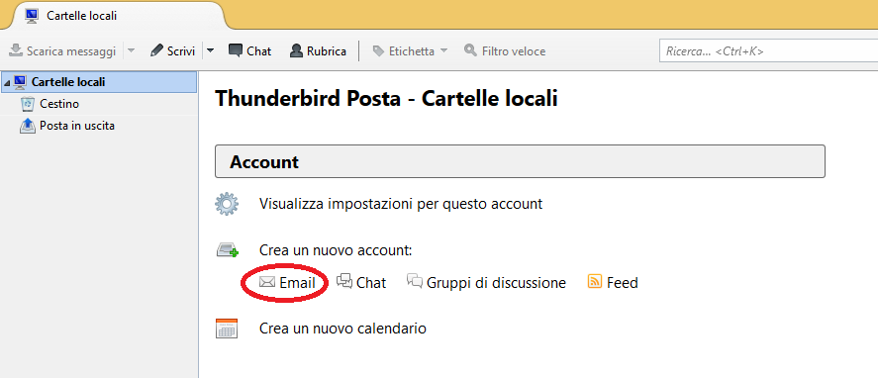
Task: Click Crea un nuovo calendario
Action: pos(342,329)
